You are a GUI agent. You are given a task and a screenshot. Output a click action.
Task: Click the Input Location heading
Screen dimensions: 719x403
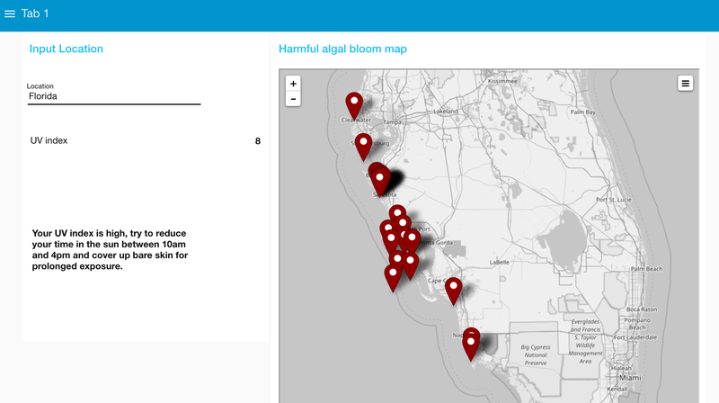(x=67, y=49)
